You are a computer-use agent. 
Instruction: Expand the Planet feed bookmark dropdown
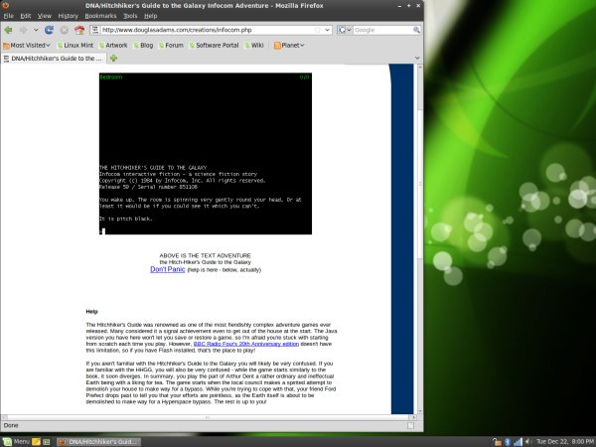point(289,46)
